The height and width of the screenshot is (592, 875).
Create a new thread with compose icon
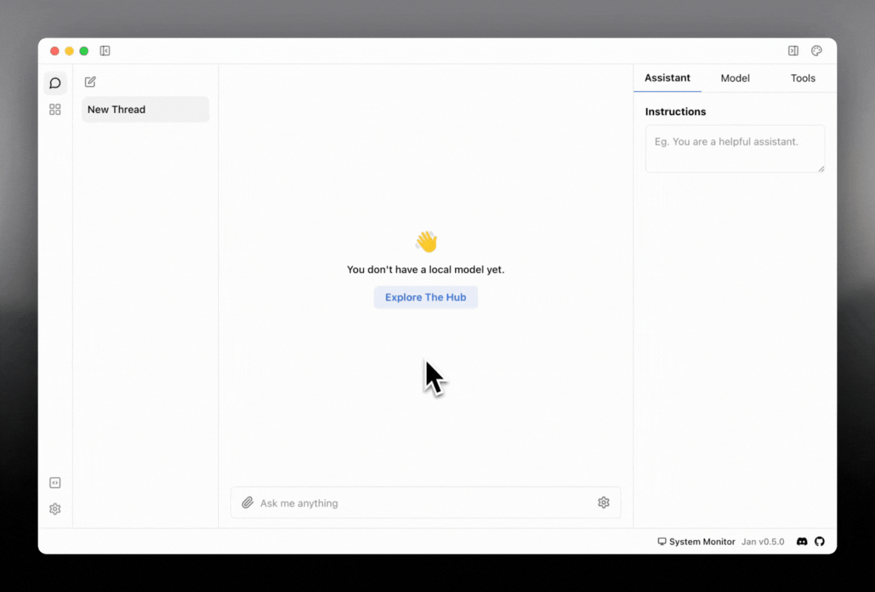tap(90, 82)
